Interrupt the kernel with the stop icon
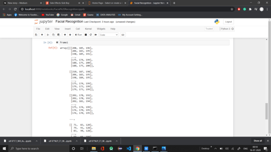The image size is (271, 152). [x=86, y=35]
